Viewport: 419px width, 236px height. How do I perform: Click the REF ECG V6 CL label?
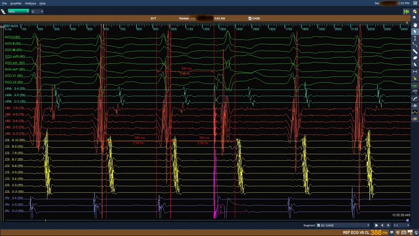(356, 232)
